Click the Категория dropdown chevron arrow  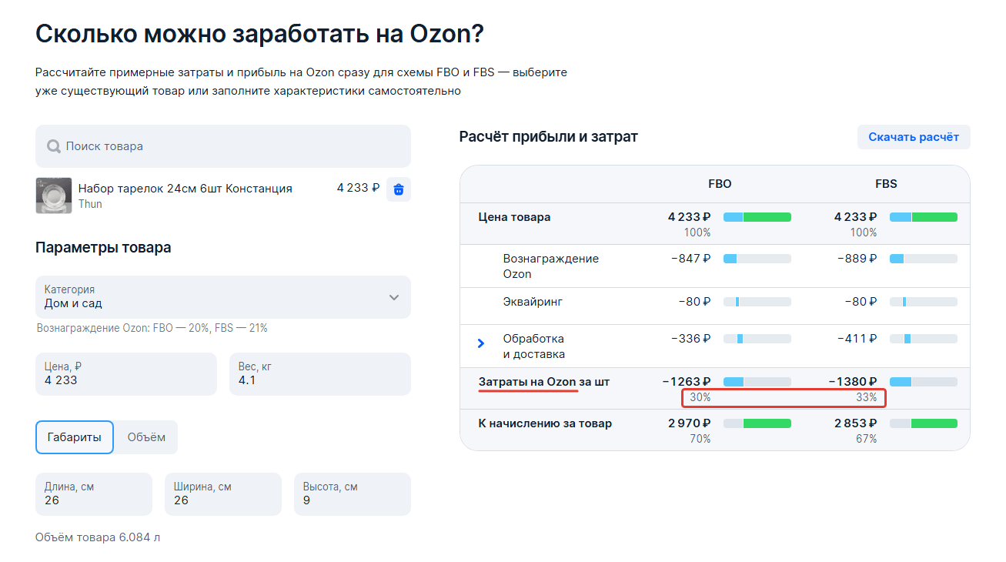tap(394, 297)
